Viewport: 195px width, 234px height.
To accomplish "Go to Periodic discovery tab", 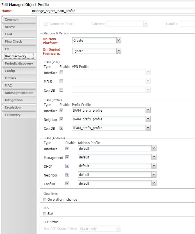I will click(19, 63).
